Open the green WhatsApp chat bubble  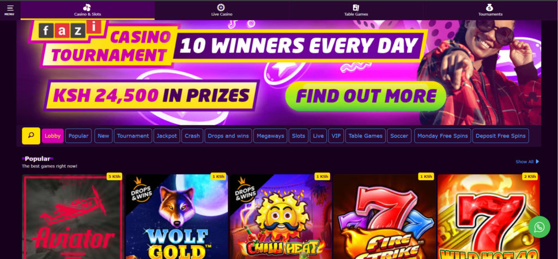(x=539, y=227)
